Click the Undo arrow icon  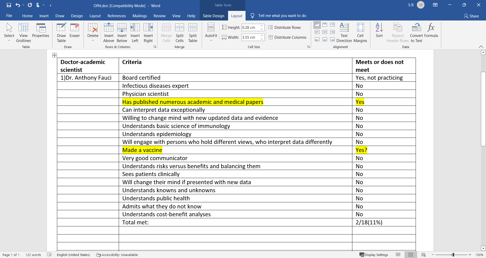pyautogui.click(x=17, y=5)
